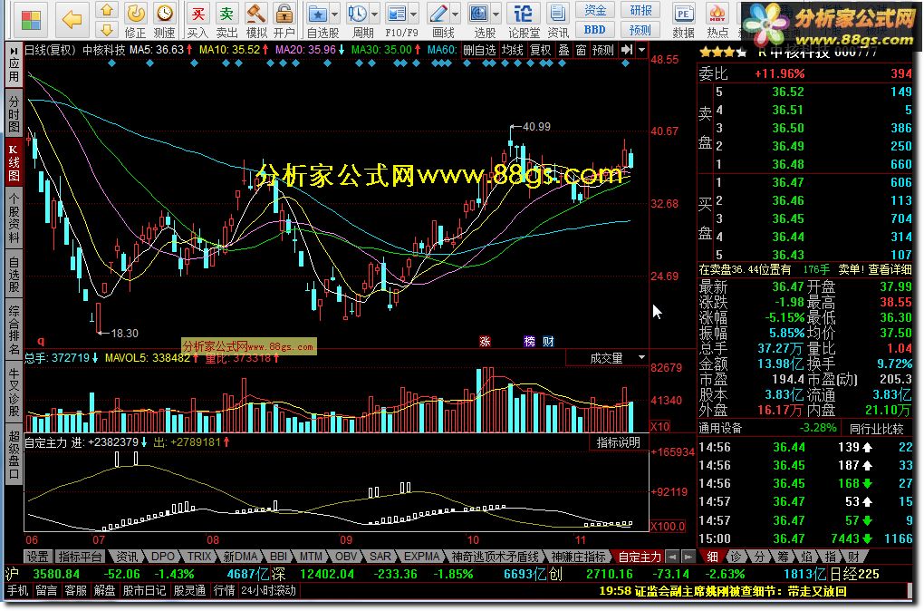This screenshot has height=611, width=924.
Task: Select the 诊 tab in right panel
Action: coord(736,556)
